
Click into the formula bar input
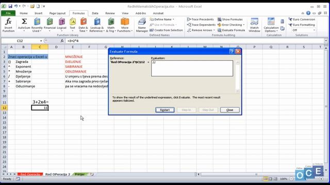(195, 41)
